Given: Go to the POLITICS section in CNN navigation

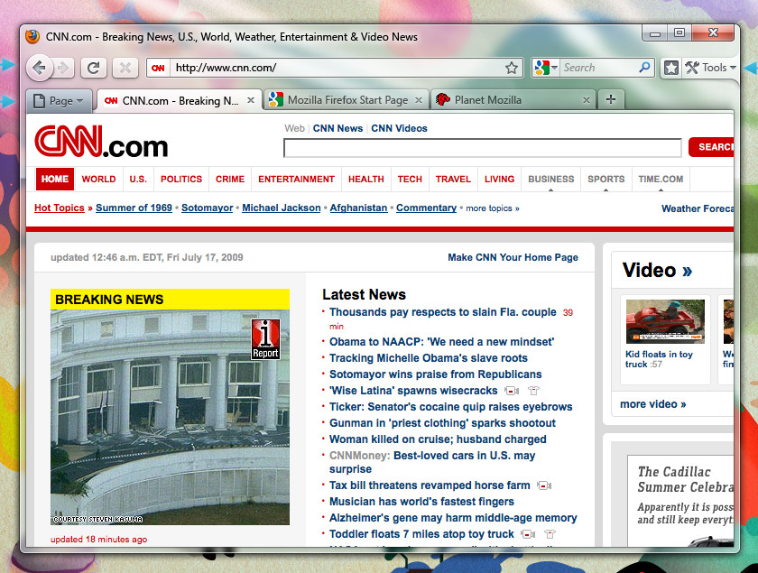Looking at the screenshot, I should point(180,179).
